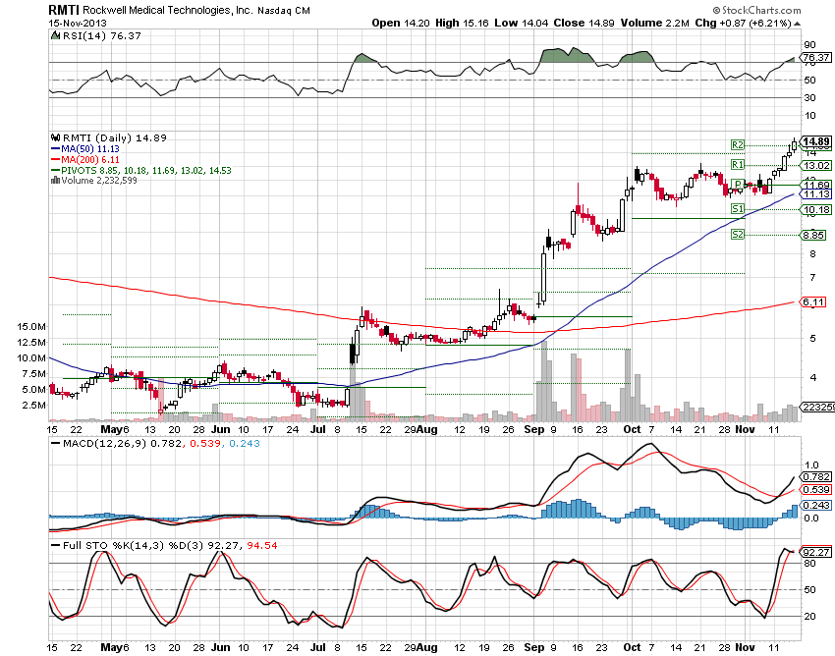Click the Close 14.89 value in the header
Viewport: 835px width, 656px height.
pos(584,23)
